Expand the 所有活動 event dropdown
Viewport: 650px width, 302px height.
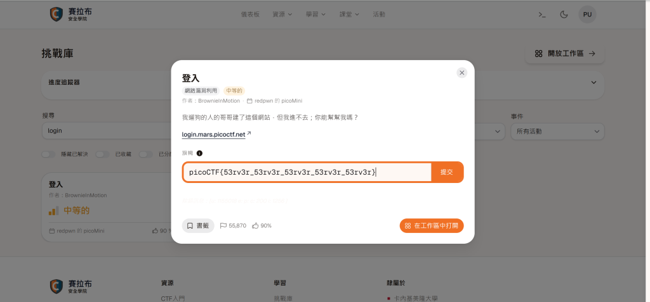click(x=557, y=132)
